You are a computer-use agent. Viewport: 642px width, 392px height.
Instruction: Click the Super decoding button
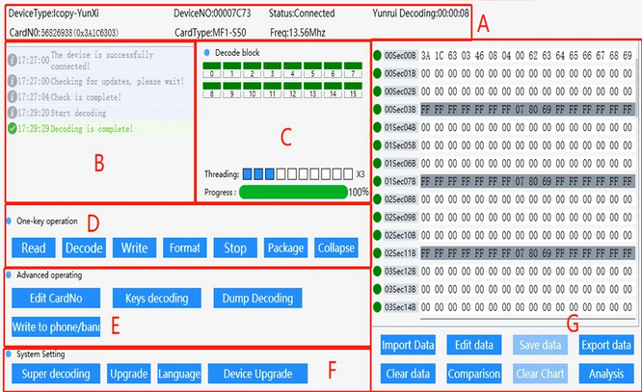tap(54, 373)
